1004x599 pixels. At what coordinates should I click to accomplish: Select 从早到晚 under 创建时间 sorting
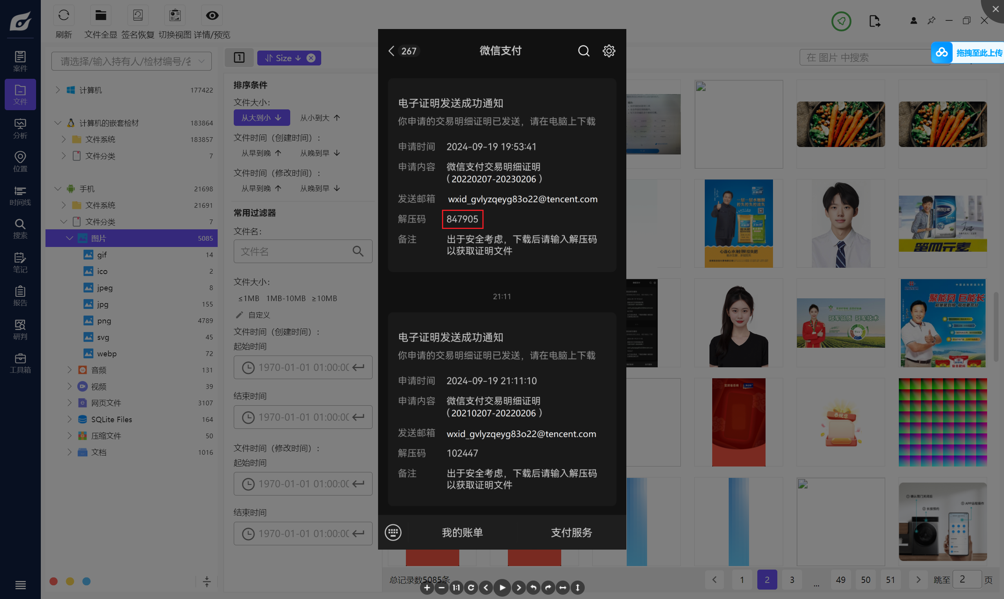tap(262, 153)
